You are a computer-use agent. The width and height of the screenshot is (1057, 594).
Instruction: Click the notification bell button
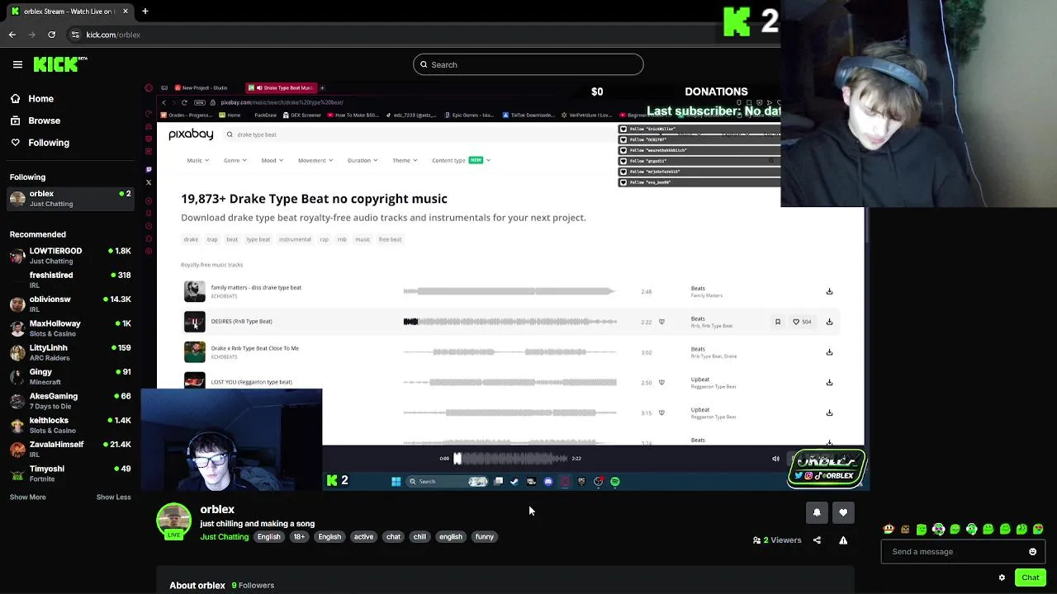pos(817,512)
